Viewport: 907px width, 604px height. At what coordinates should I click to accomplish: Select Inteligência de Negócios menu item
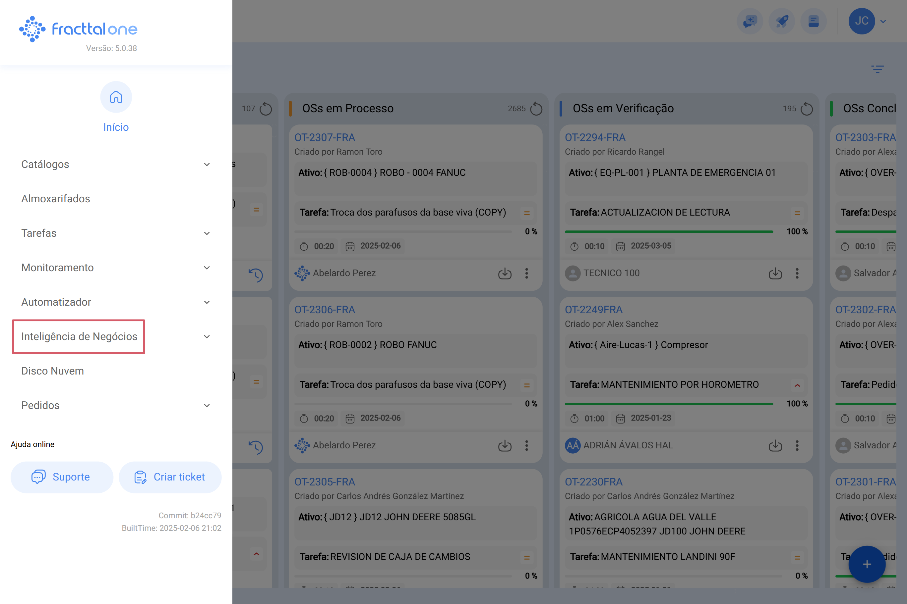pyautogui.click(x=79, y=336)
